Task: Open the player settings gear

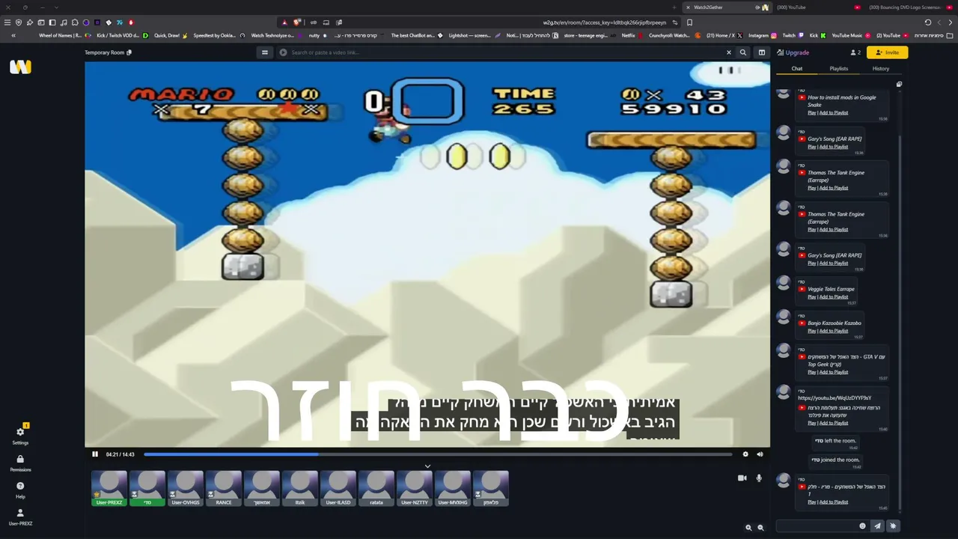Action: pos(745,454)
